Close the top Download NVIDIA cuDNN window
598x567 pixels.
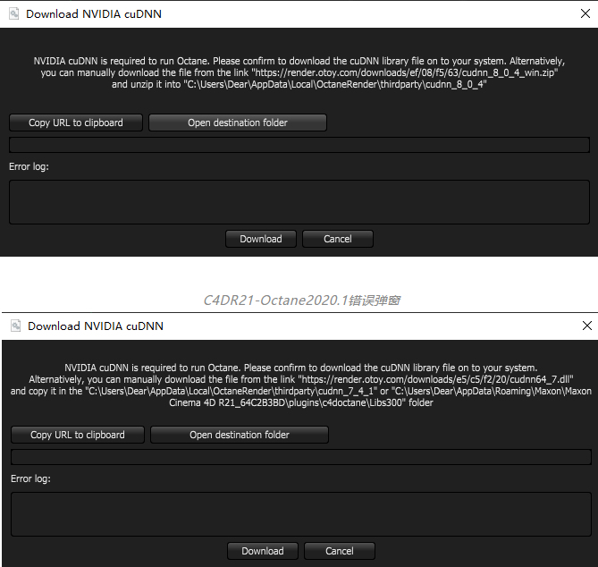coord(585,13)
